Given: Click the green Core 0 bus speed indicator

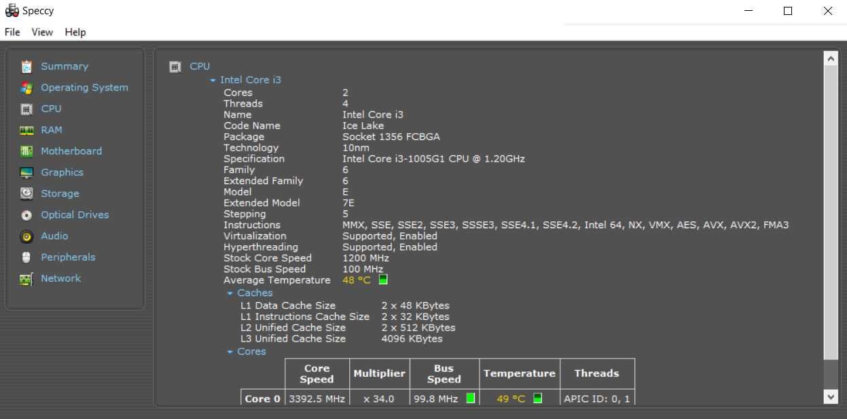Looking at the screenshot, I should click(x=470, y=399).
